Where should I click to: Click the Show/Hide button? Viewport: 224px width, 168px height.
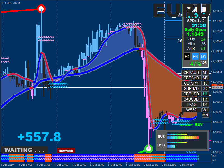coord(66,151)
